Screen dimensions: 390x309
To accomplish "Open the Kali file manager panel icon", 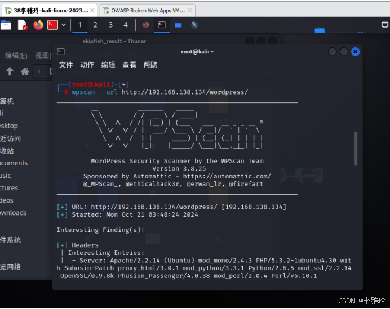I will coord(6,25).
